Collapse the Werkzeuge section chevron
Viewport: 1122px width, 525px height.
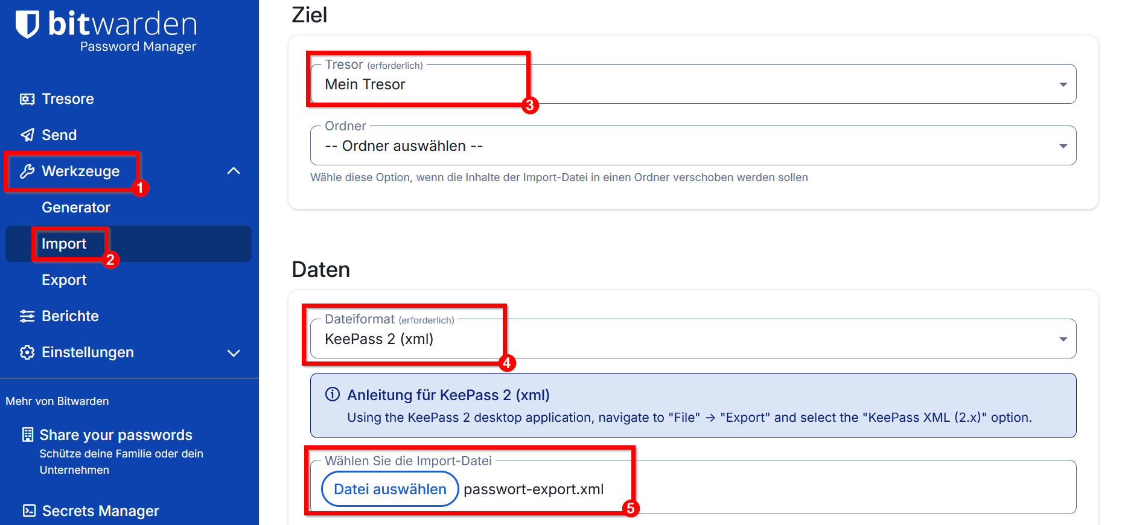point(234,171)
